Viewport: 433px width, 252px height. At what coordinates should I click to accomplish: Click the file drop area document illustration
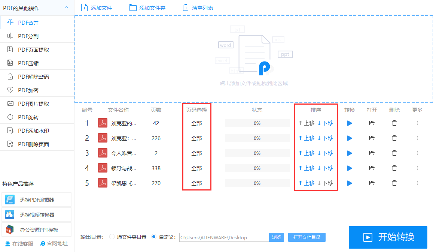click(254, 55)
